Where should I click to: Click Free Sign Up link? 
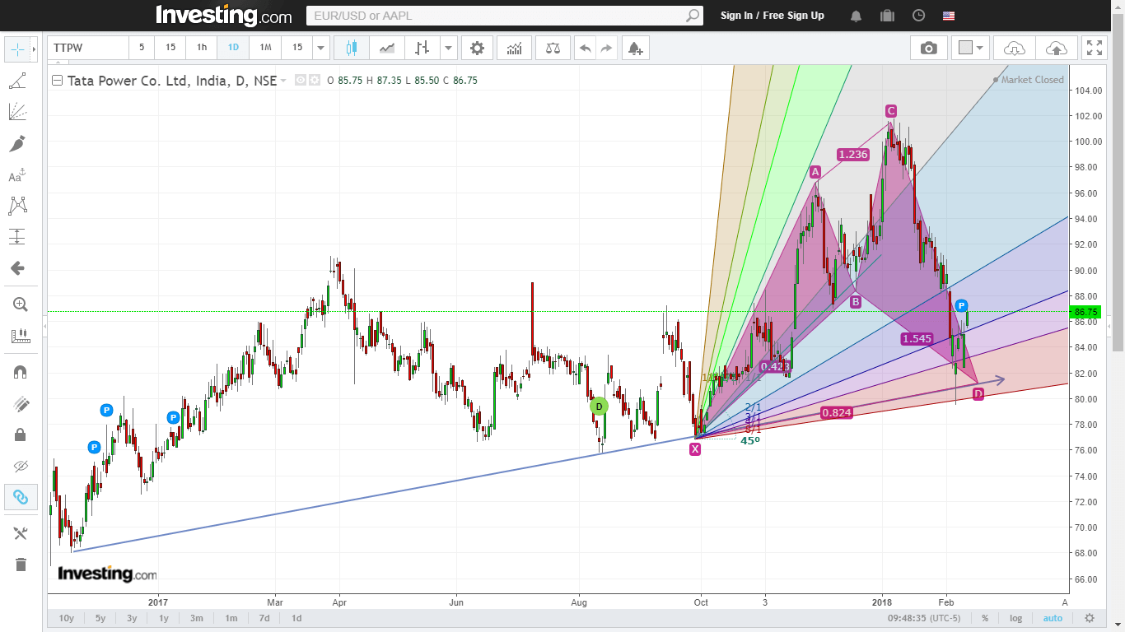[x=794, y=16]
